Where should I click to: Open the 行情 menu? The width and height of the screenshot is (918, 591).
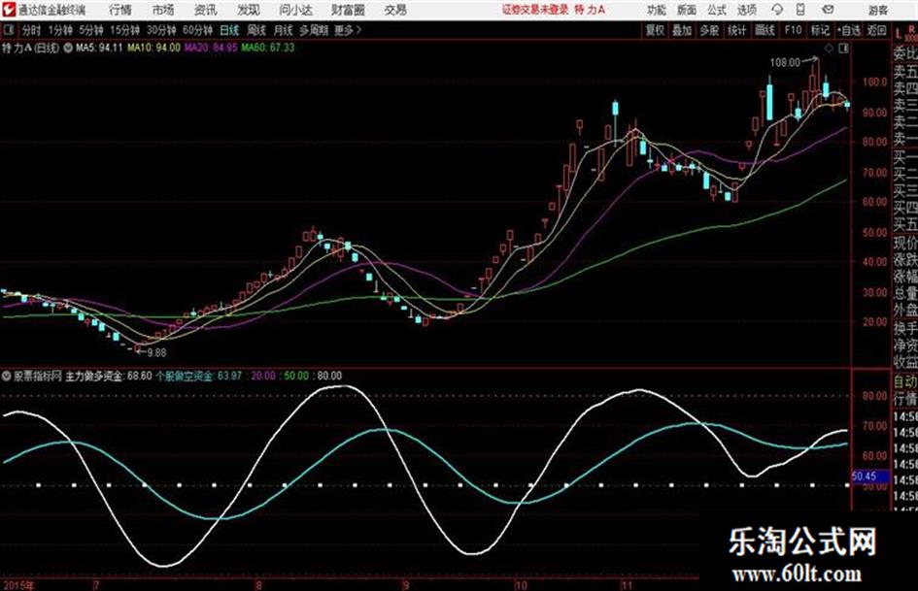point(120,10)
